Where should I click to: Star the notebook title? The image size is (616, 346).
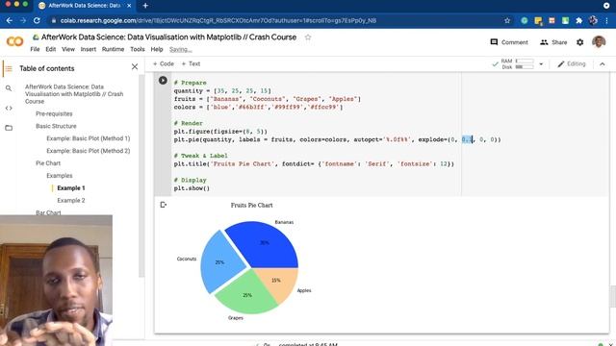point(308,37)
